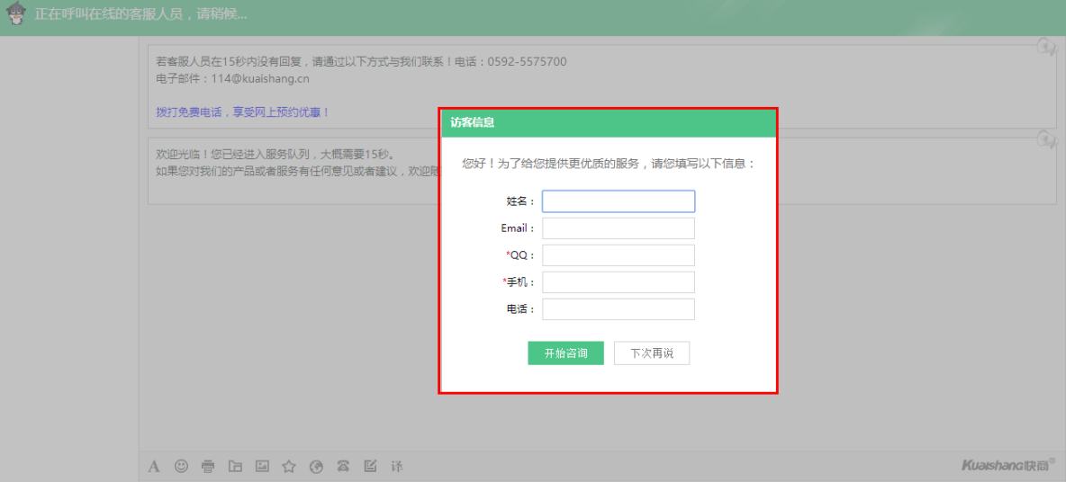Select the QQ input field
Viewport: 1066px width, 482px height.
[618, 255]
